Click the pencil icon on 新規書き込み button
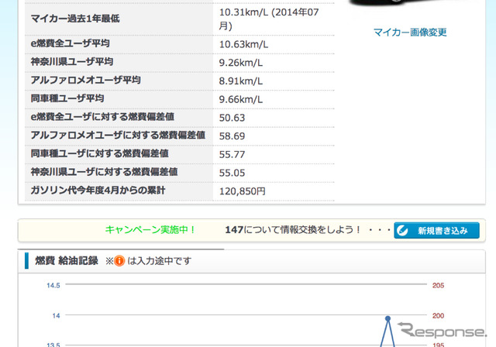The image size is (496, 347). click(402, 230)
